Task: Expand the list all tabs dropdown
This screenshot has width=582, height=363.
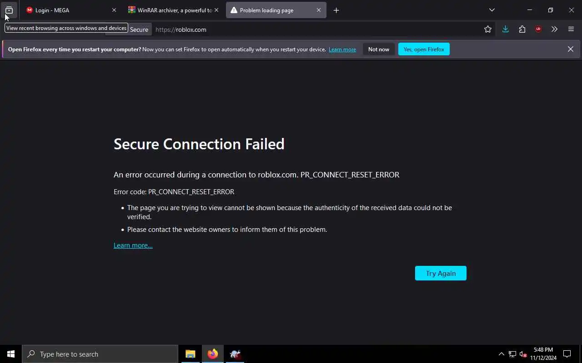Action: click(x=492, y=10)
